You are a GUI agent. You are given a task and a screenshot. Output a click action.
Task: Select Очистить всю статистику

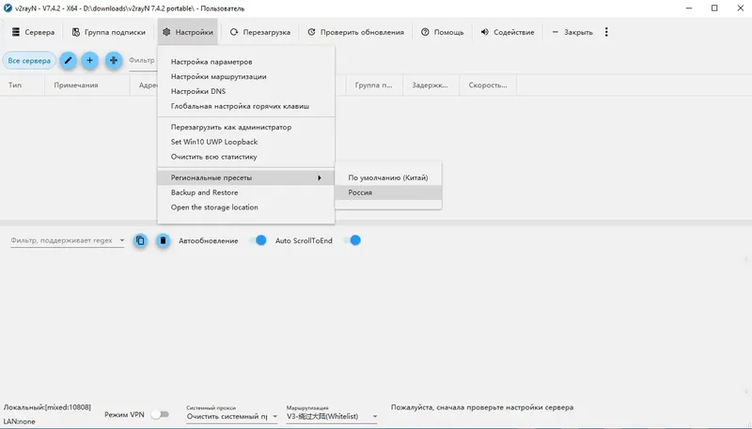pyautogui.click(x=246, y=157)
